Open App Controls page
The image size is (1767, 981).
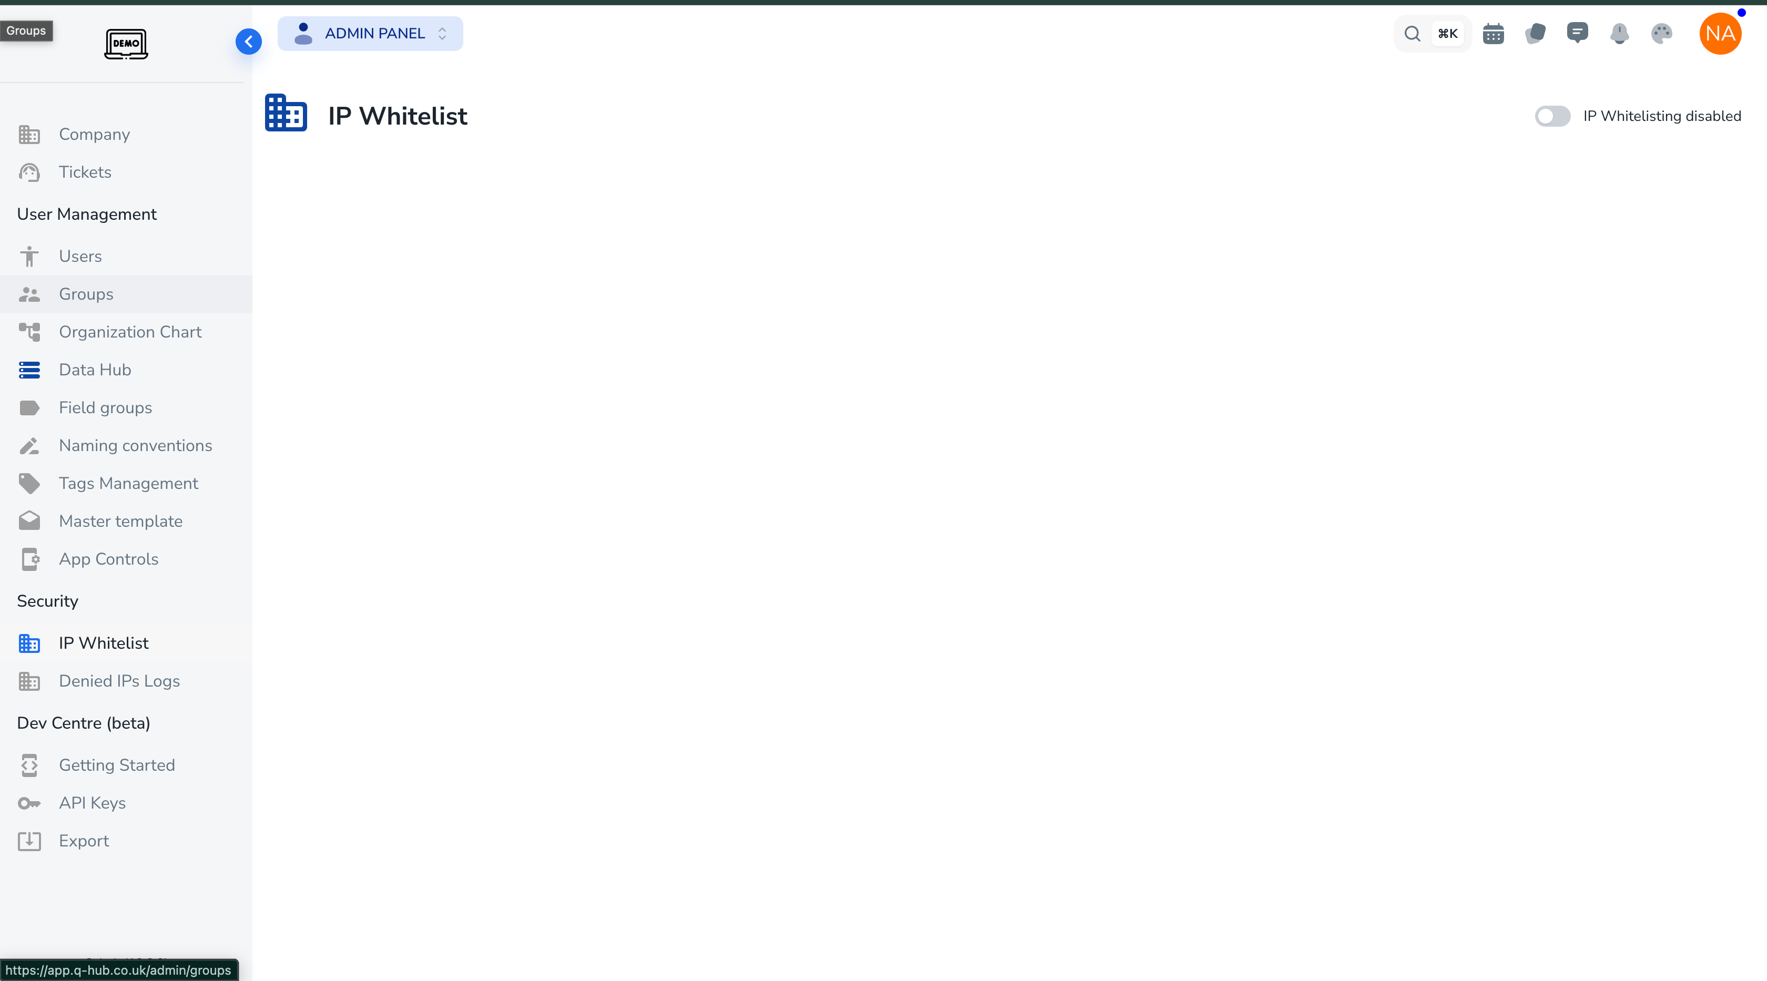coord(126,559)
